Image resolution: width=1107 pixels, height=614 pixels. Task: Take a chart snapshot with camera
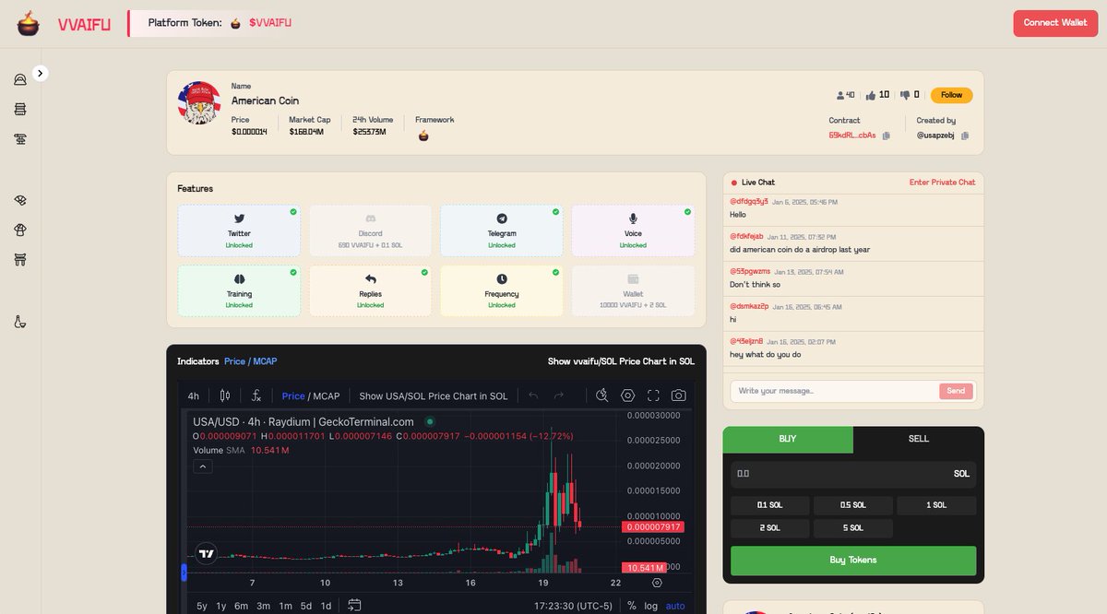tap(679, 396)
